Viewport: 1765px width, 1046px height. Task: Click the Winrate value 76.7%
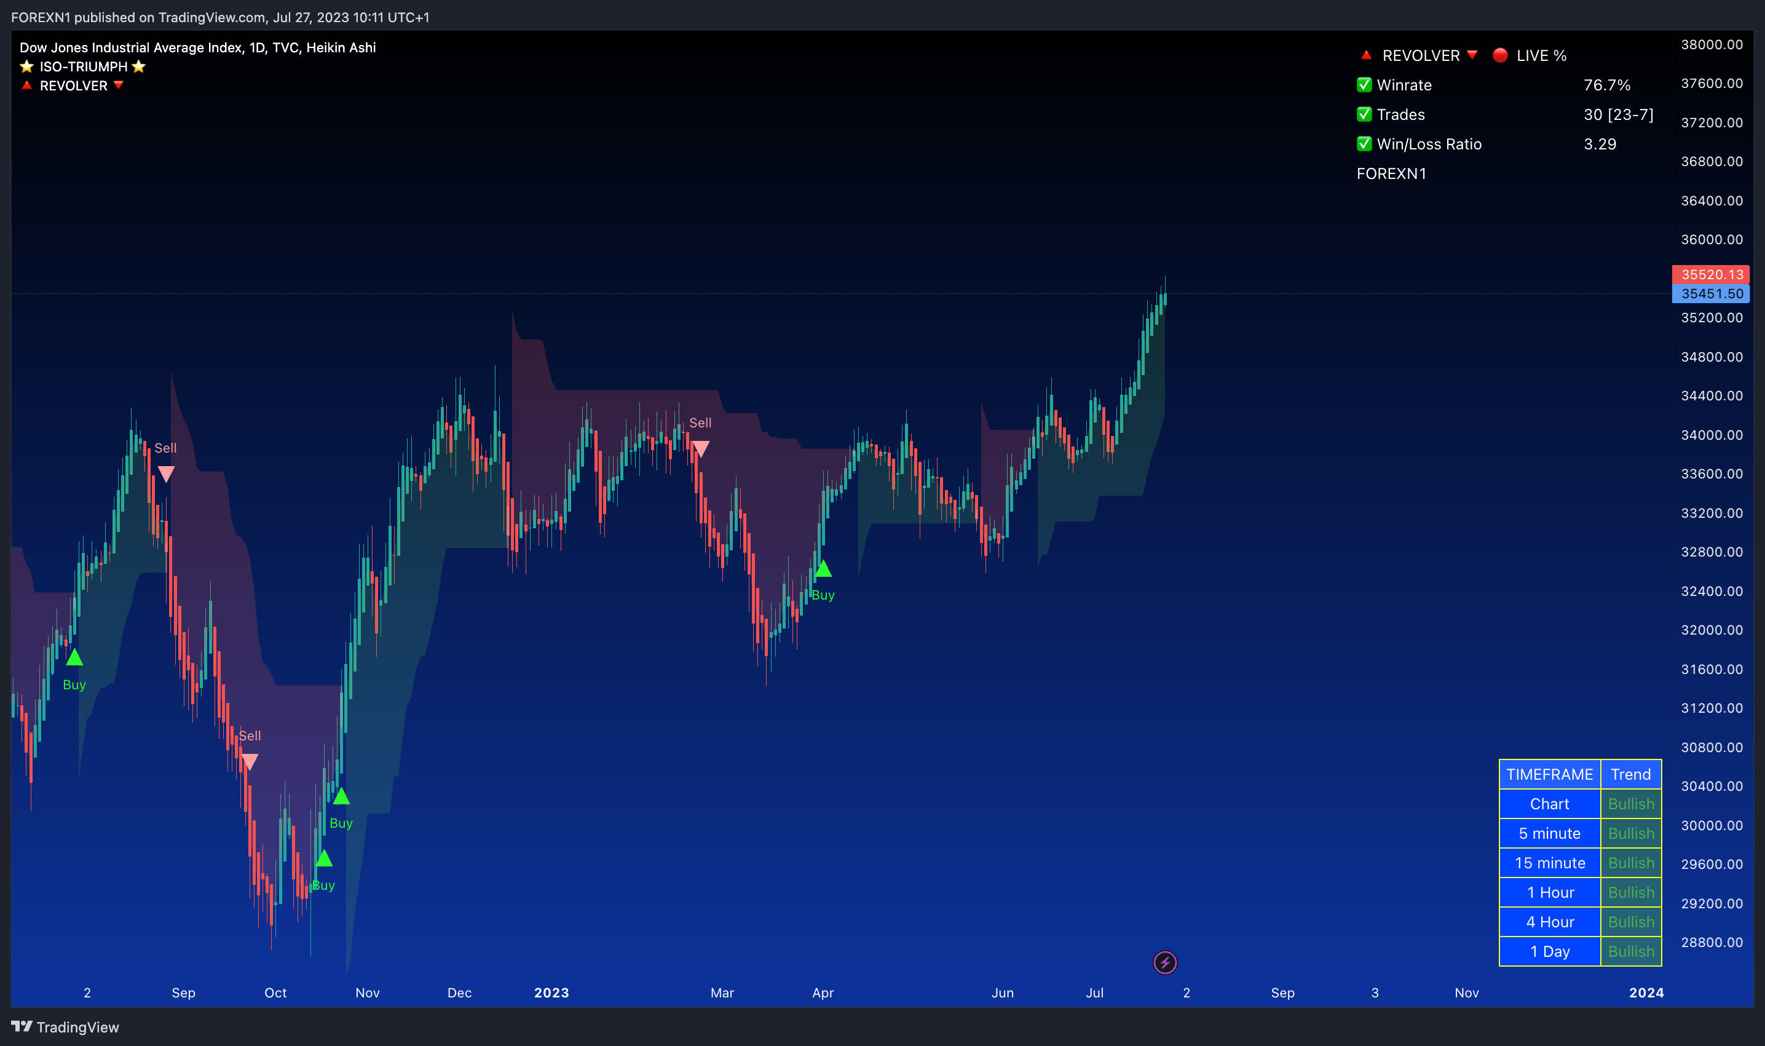coord(1607,85)
